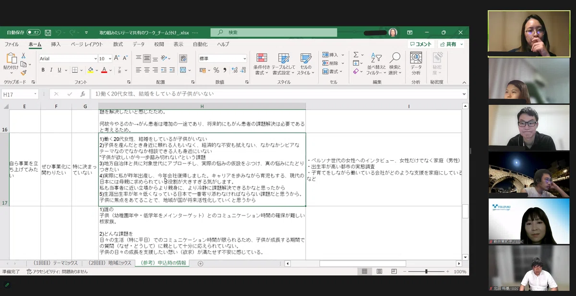Switch to the Data (データ) tab
Viewport: 576px width, 296px height.
tap(138, 44)
